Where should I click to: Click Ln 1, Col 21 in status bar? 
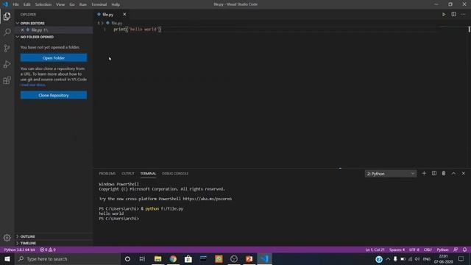[375, 250]
